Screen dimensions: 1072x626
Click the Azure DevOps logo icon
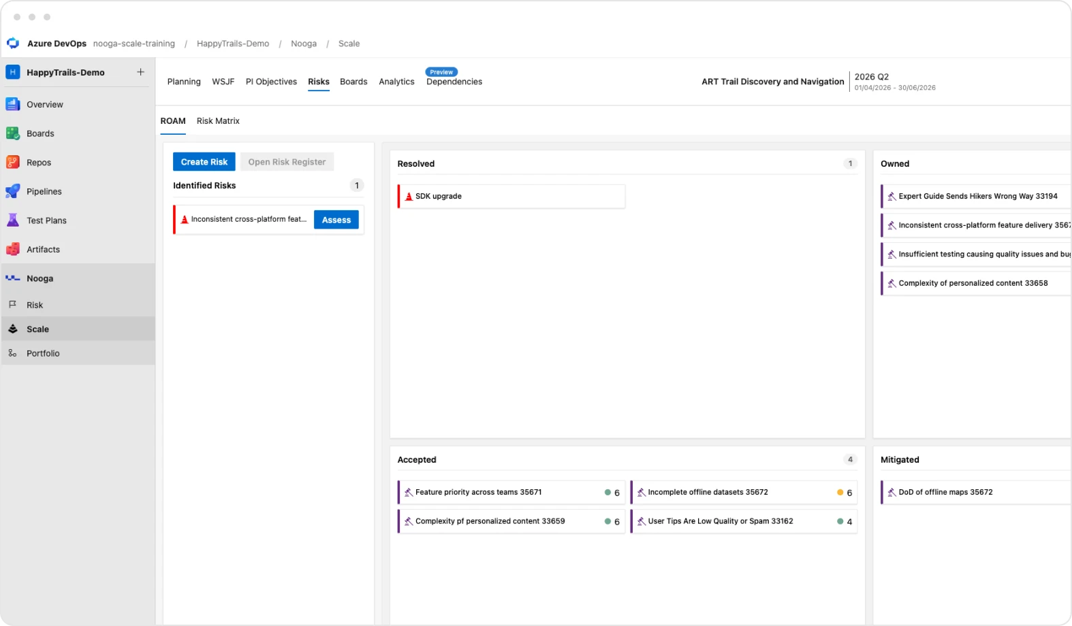coord(13,44)
